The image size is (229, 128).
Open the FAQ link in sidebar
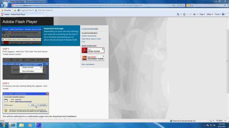coord(83,42)
